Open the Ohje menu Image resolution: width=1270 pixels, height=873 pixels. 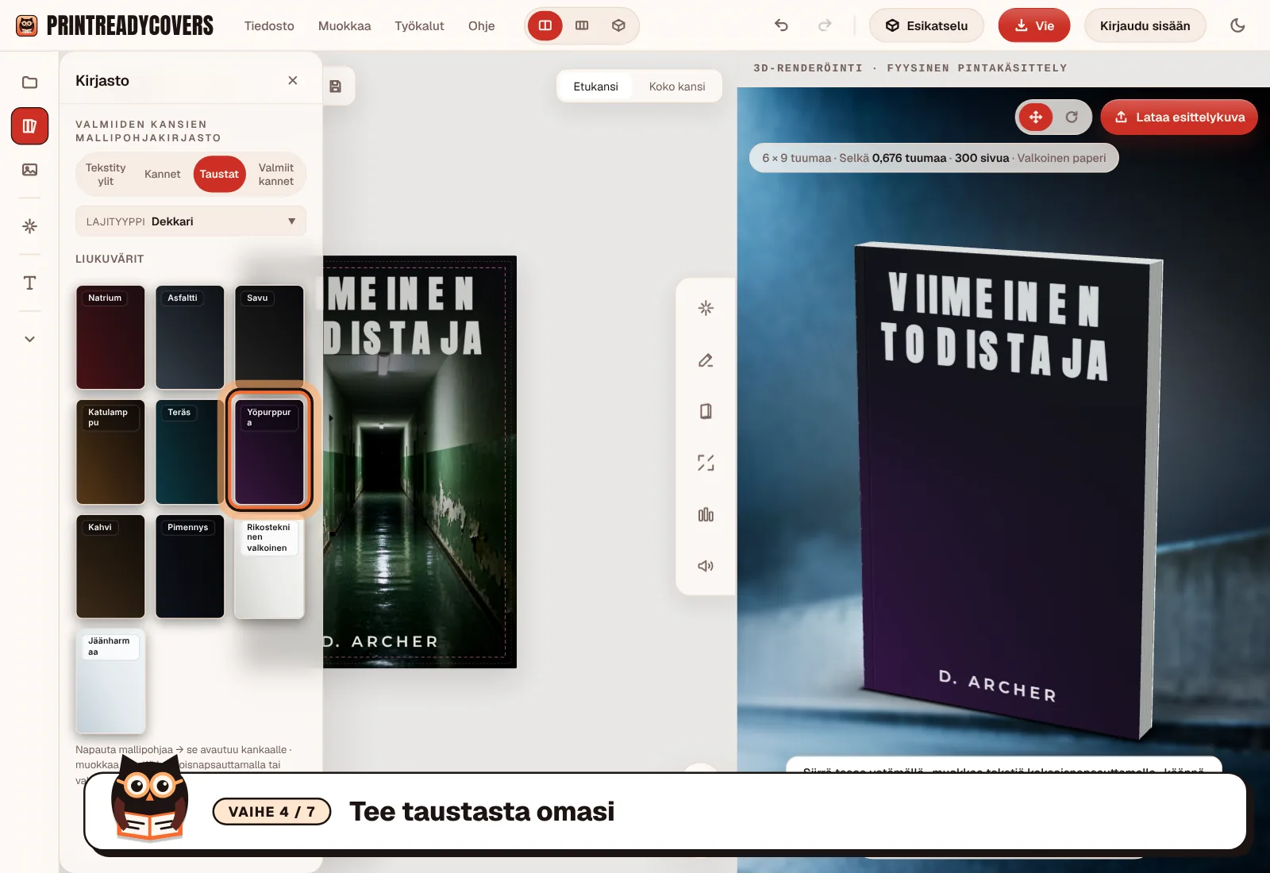pyautogui.click(x=482, y=25)
